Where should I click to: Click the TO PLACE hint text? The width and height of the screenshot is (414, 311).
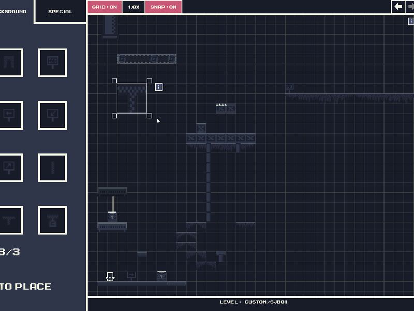pyautogui.click(x=25, y=287)
